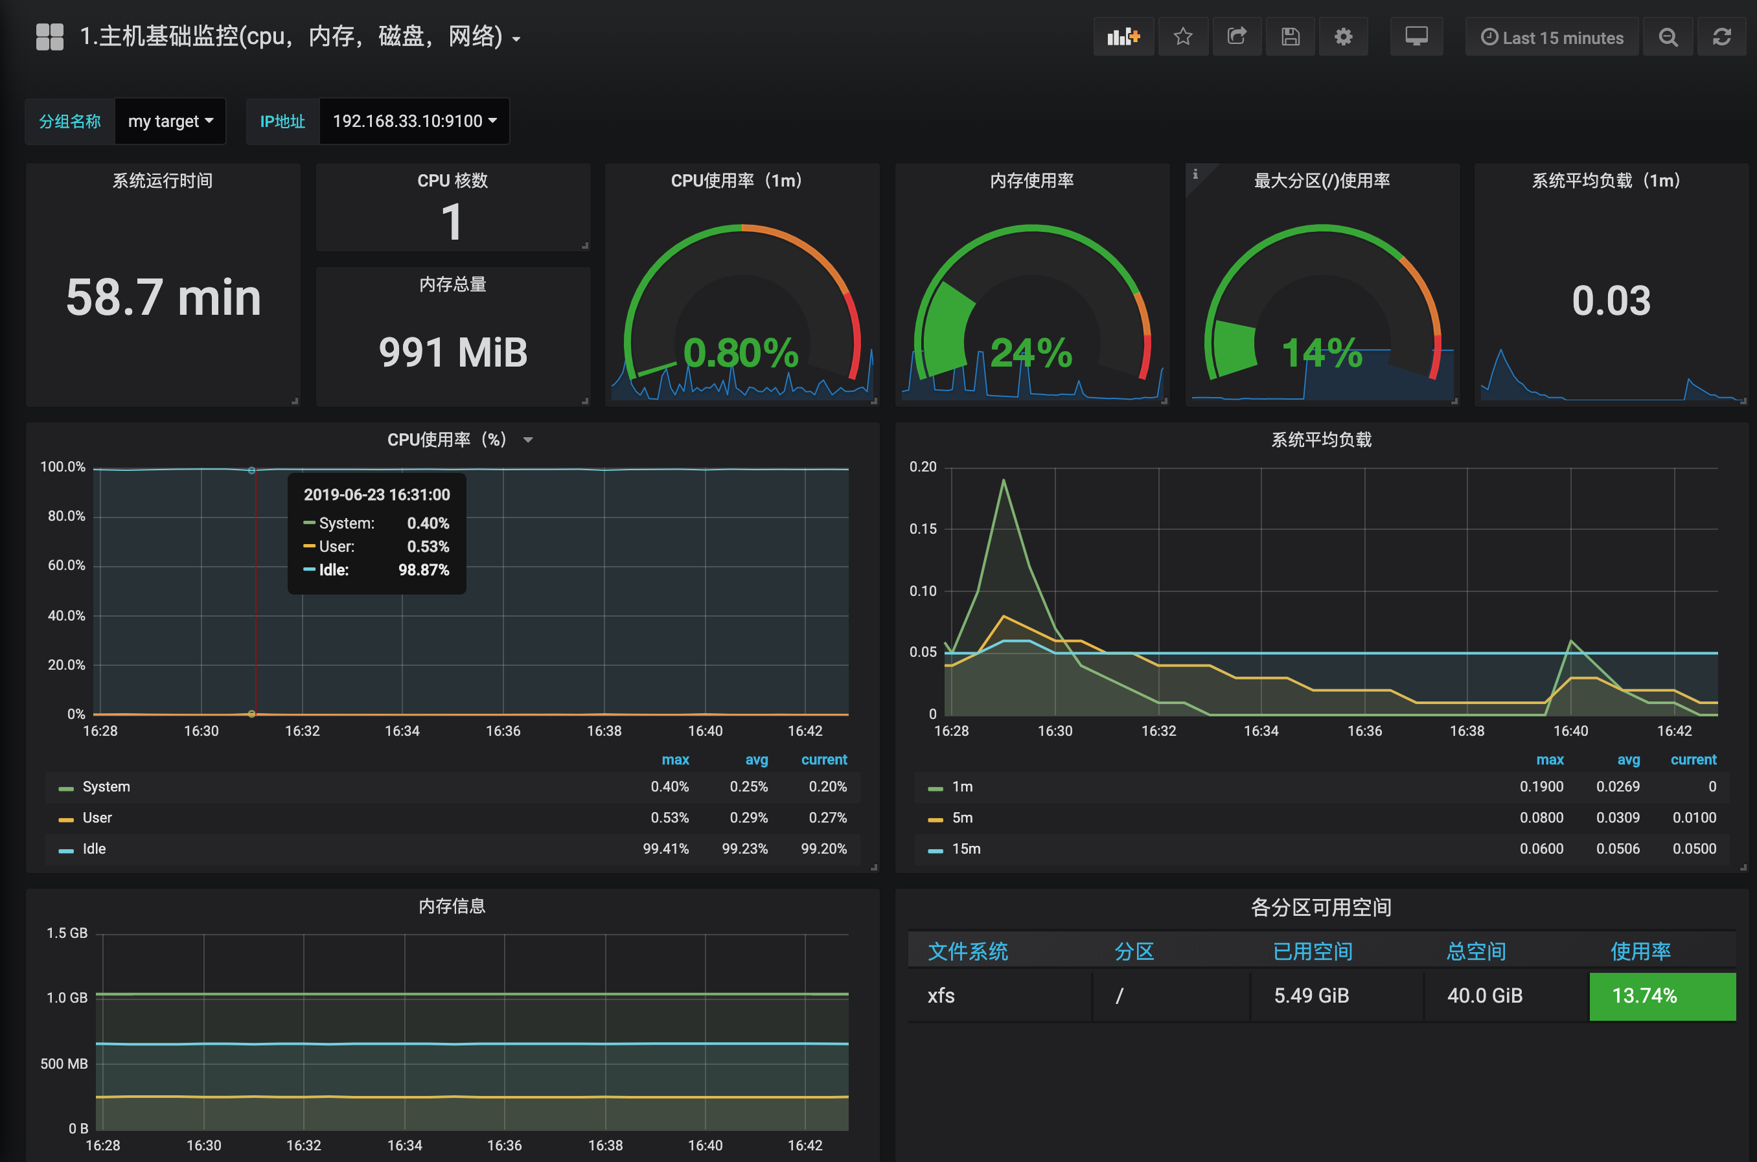1757x1162 pixels.
Task: Sort CPU legend by avg column
Action: tap(757, 760)
